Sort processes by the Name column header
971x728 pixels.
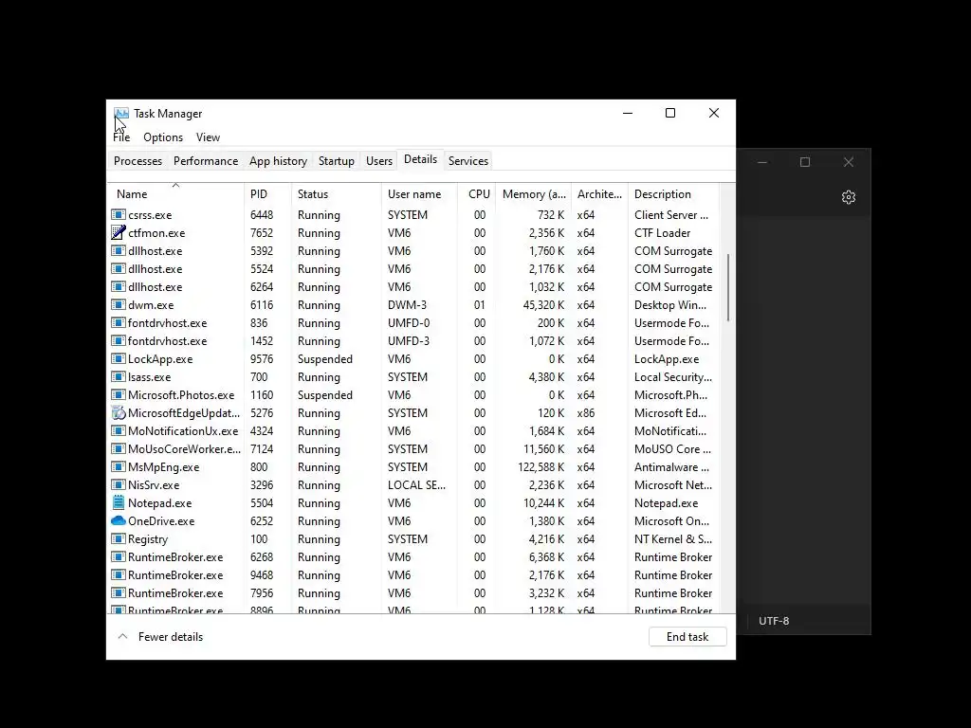tap(175, 193)
